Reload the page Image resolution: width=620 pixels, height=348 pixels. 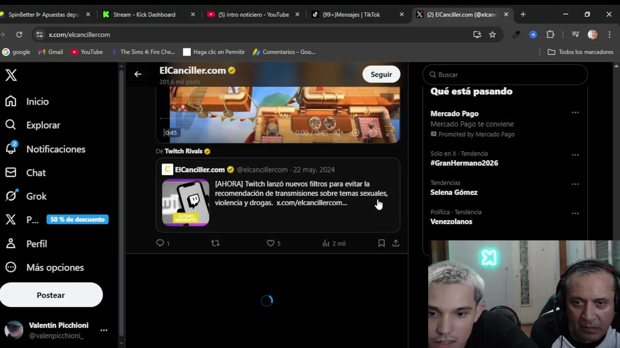pyautogui.click(x=19, y=34)
